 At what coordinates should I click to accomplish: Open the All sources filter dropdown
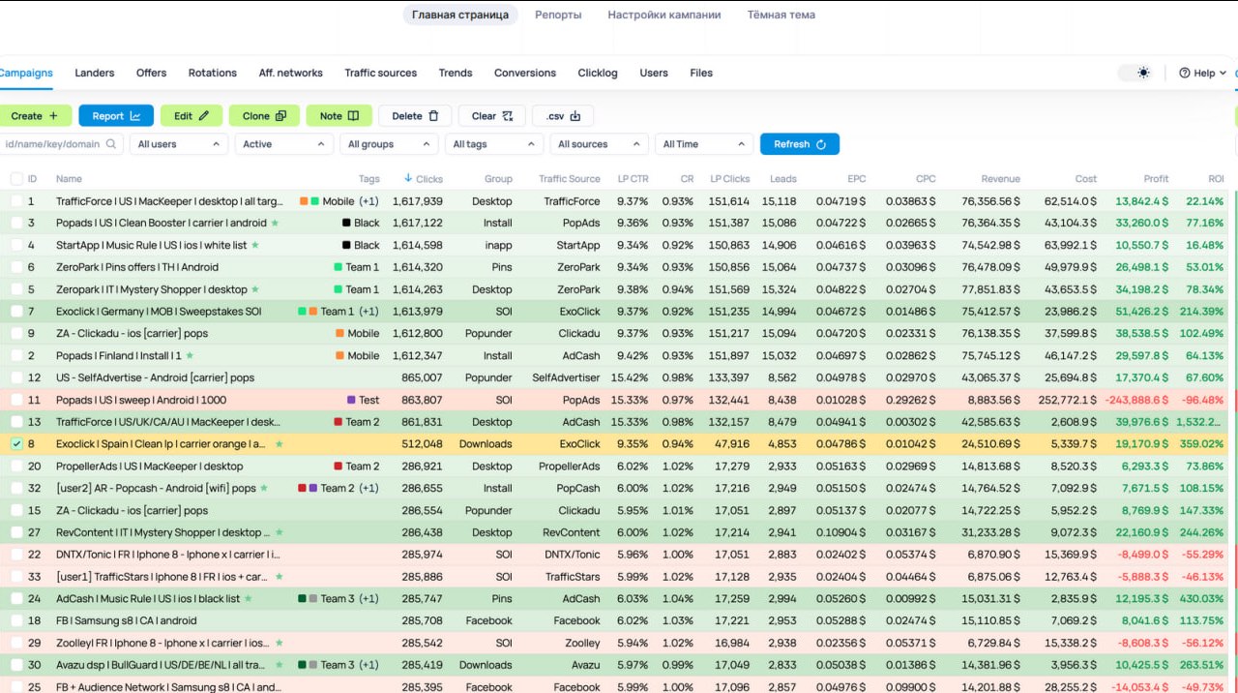[598, 144]
